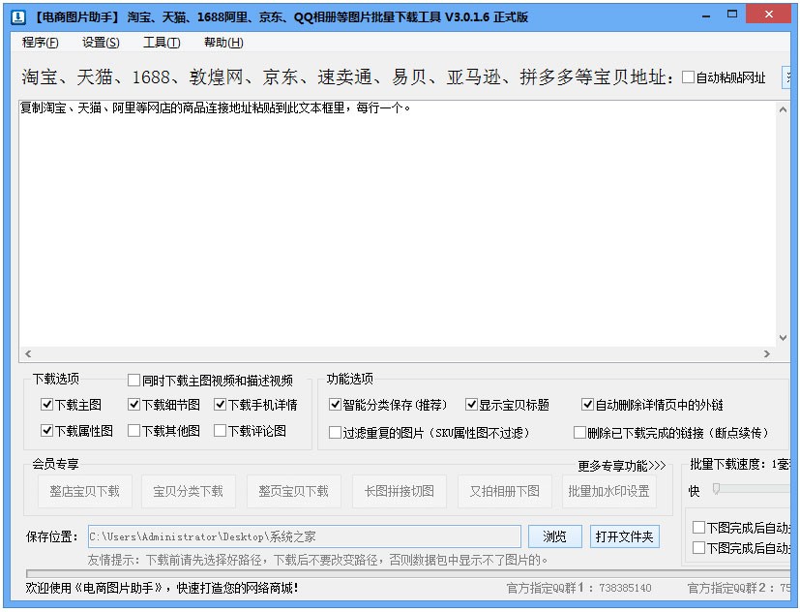Click the app logo icon in title bar
800x612 pixels.
[18, 16]
